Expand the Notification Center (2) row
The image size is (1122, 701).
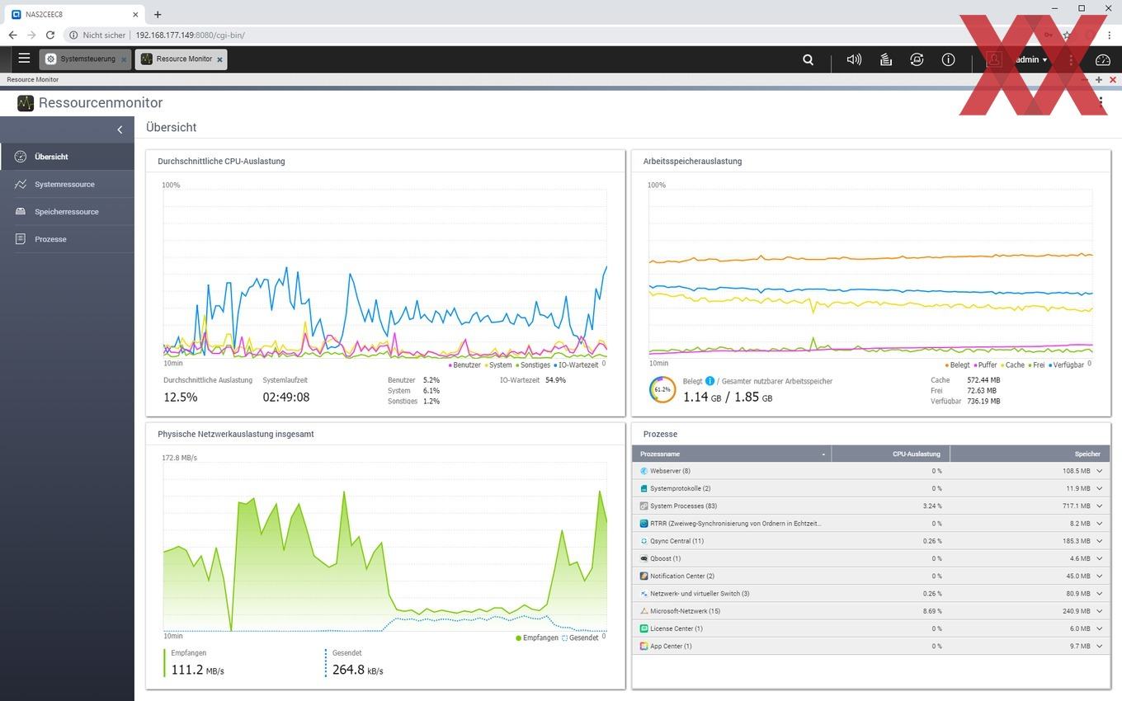coord(1100,576)
